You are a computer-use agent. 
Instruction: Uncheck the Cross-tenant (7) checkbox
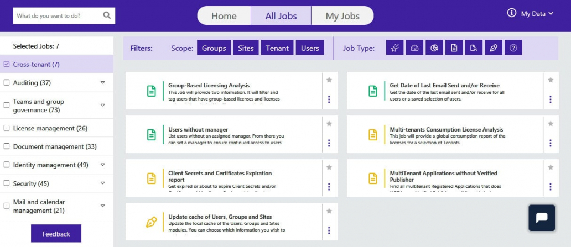7,65
